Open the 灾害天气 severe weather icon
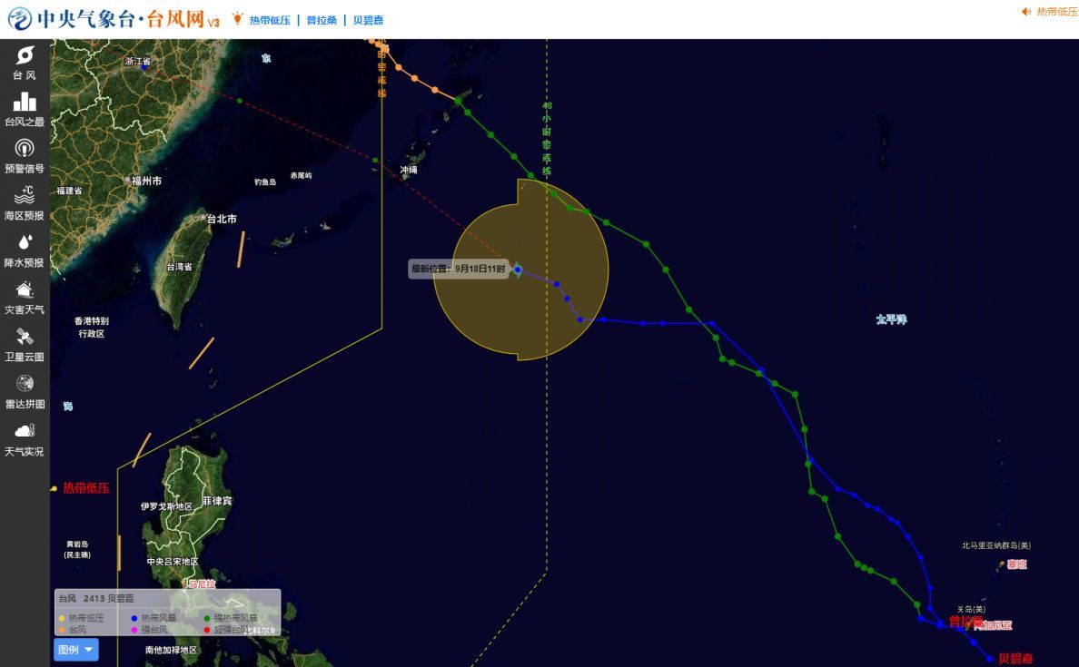Image resolution: width=1079 pixels, height=667 pixels. point(25,289)
